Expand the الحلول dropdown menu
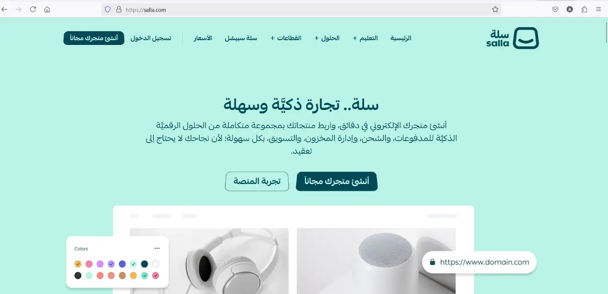 click(327, 38)
